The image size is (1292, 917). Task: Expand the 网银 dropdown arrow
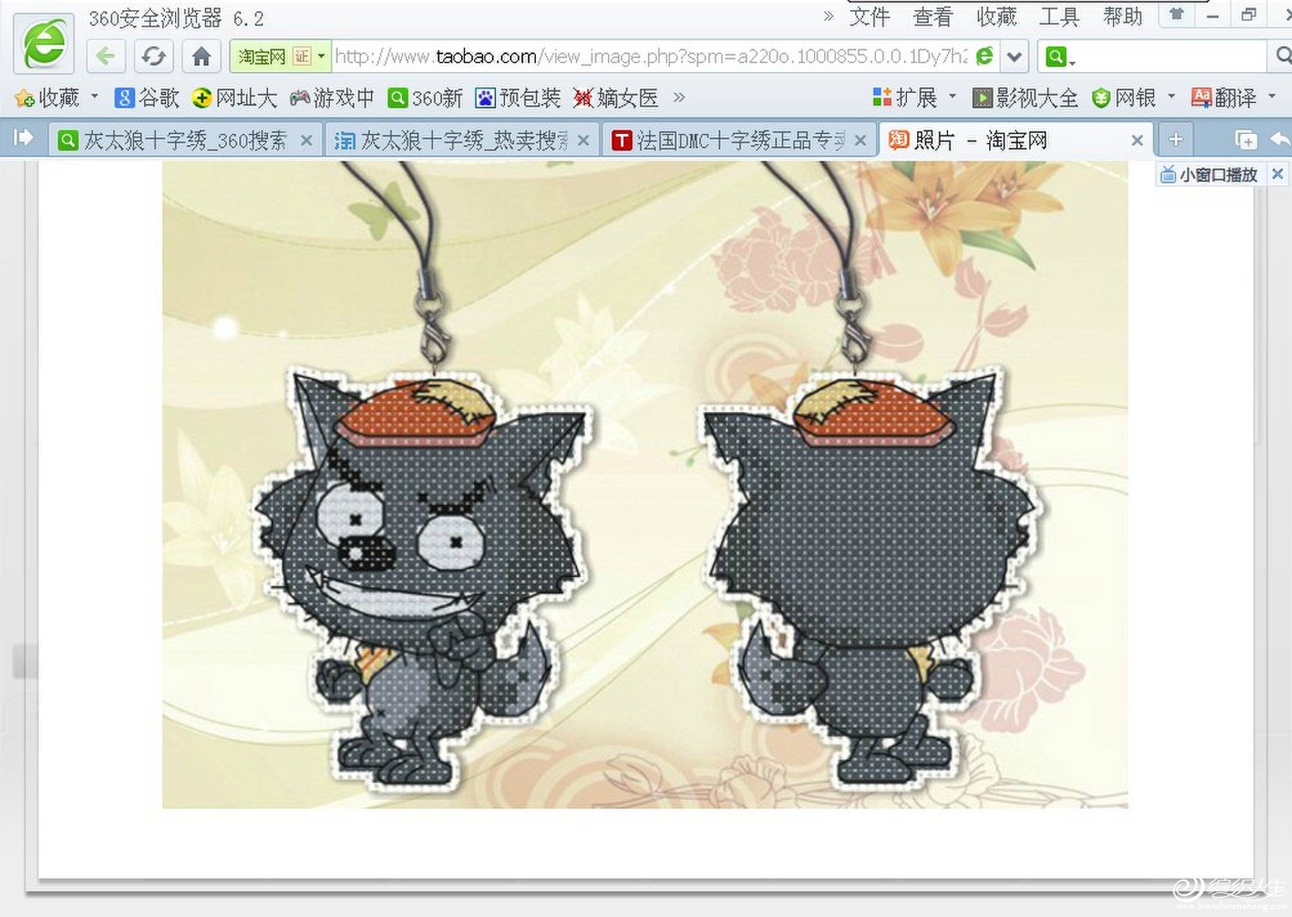pyautogui.click(x=1172, y=97)
